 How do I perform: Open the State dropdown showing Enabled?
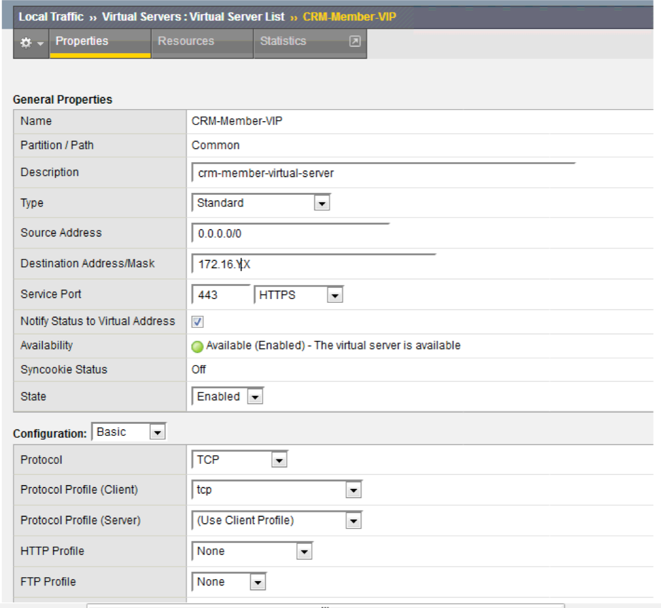tap(254, 396)
